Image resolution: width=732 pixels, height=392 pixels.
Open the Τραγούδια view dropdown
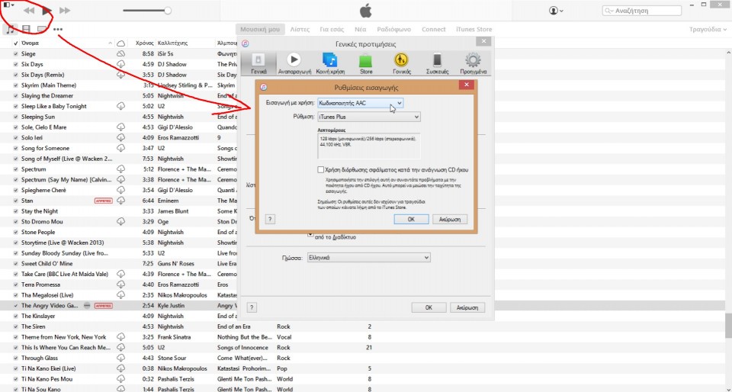coord(708,30)
